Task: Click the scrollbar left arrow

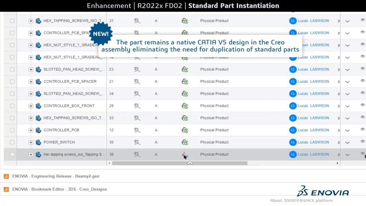Action: pyautogui.click(x=109, y=163)
